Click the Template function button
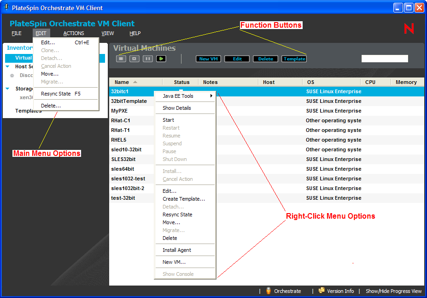Image resolution: width=427 pixels, height=298 pixels. pyautogui.click(x=294, y=59)
